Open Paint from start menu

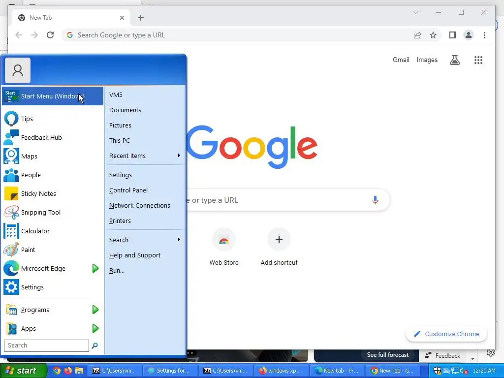click(x=53, y=250)
